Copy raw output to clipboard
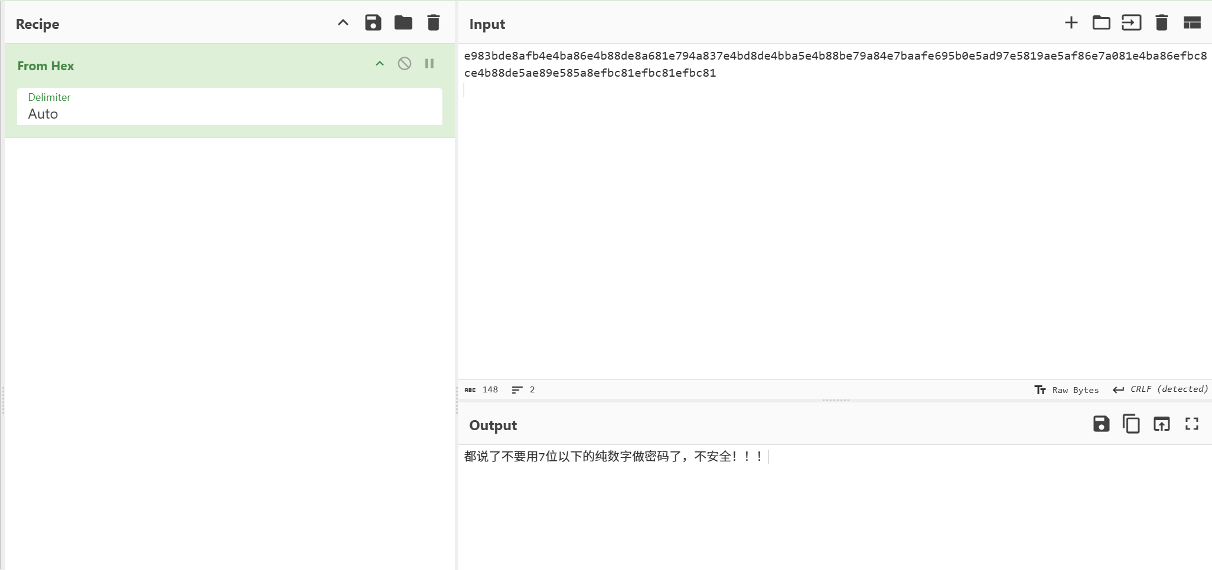The height and width of the screenshot is (570, 1212). pyautogui.click(x=1131, y=424)
